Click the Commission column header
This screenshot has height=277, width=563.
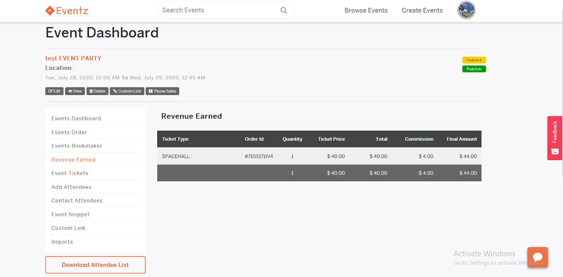(419, 139)
